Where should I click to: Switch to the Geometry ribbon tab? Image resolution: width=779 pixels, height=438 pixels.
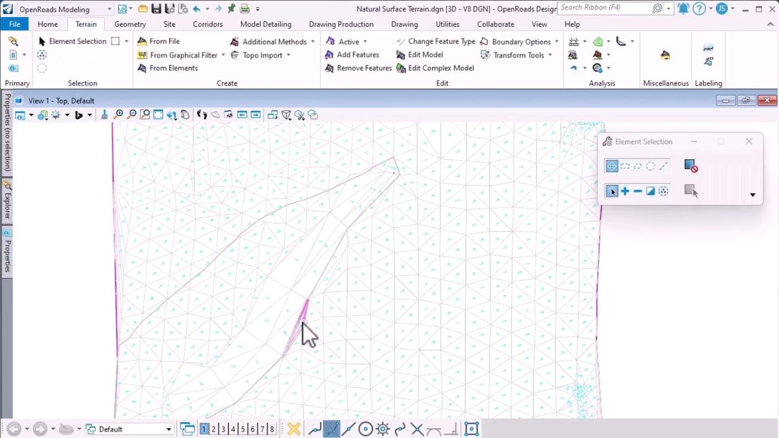[x=130, y=23]
